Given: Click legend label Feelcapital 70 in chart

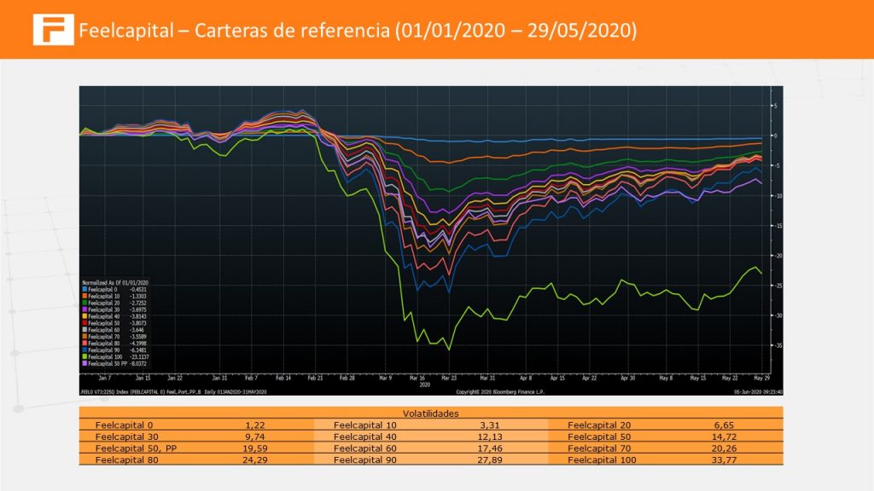Looking at the screenshot, I should (x=103, y=337).
